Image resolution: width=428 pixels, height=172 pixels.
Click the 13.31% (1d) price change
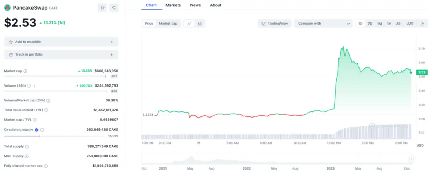(52, 23)
